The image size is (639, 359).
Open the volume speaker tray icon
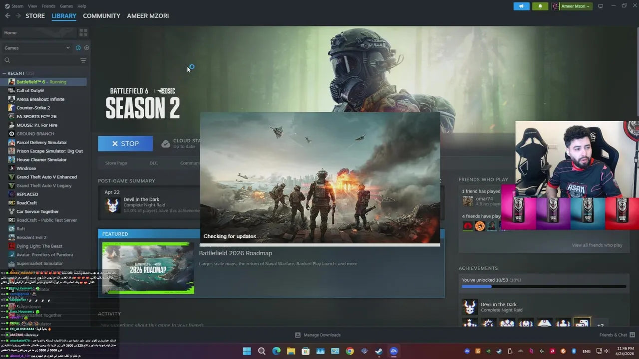[x=606, y=351]
